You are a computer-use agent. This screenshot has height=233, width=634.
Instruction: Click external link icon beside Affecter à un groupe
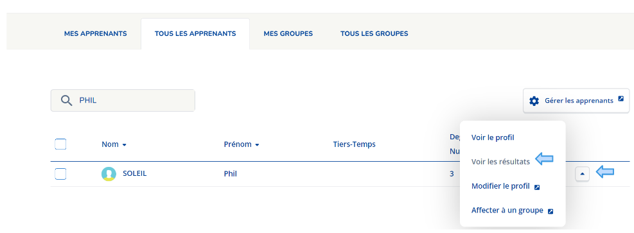(550, 211)
